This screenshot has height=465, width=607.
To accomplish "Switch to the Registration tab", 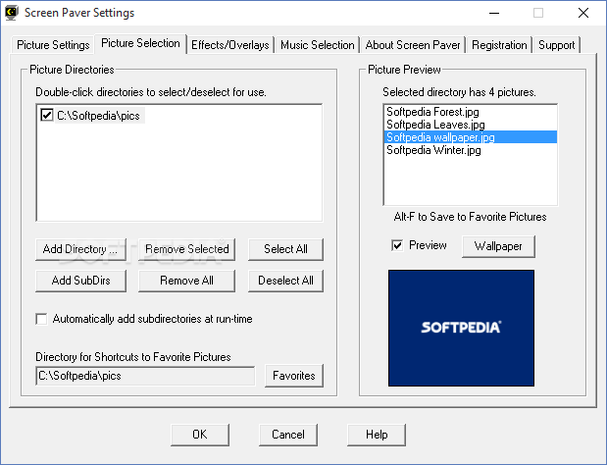I will point(499,45).
